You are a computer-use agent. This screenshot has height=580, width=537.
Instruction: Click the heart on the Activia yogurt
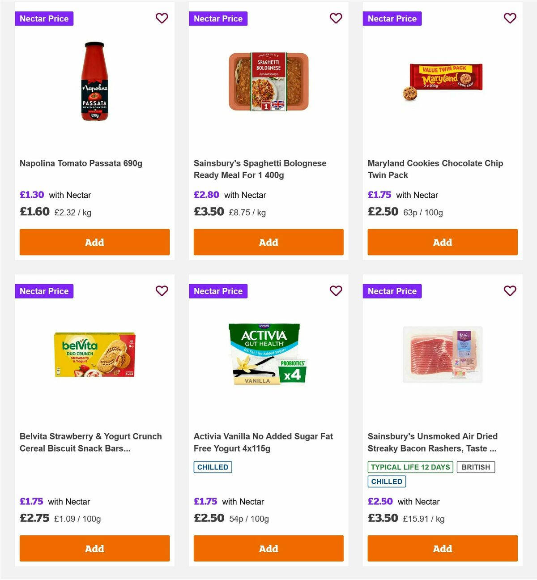pyautogui.click(x=336, y=291)
